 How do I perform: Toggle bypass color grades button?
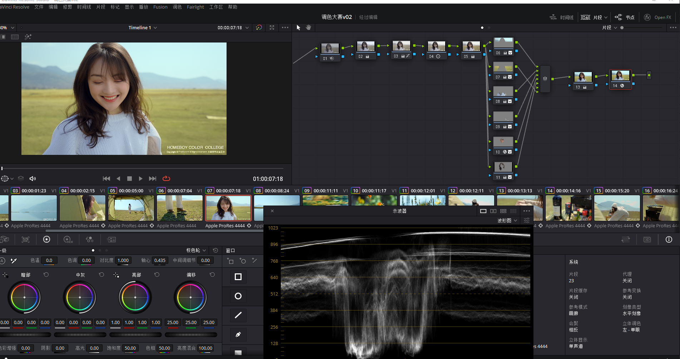coord(259,27)
